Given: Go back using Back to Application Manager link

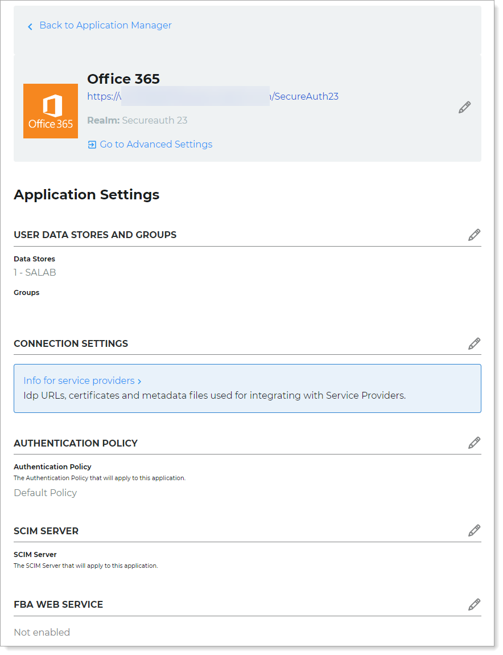Looking at the screenshot, I should (x=105, y=25).
